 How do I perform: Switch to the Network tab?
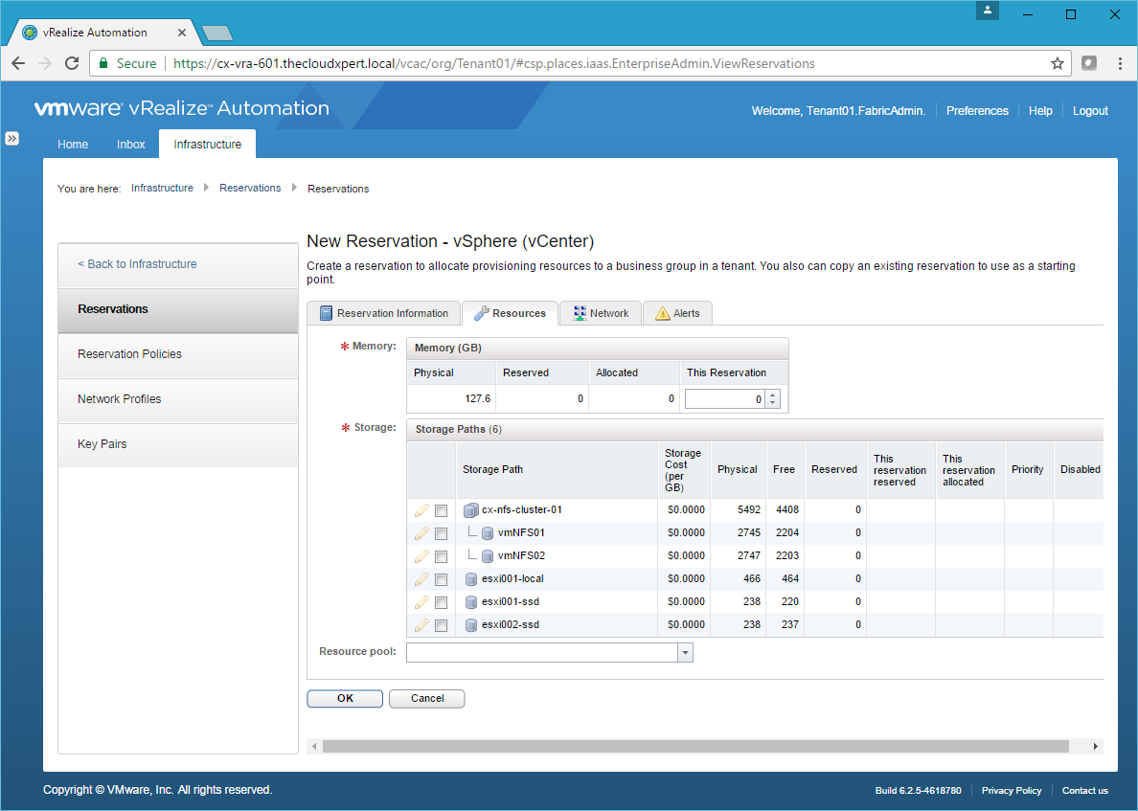[601, 313]
